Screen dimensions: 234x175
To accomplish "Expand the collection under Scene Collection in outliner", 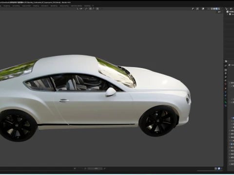I will (228, 14).
